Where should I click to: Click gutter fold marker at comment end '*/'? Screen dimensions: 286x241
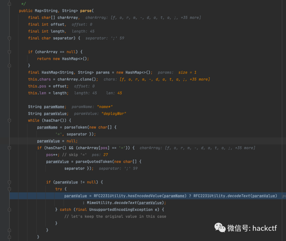point(10,4)
